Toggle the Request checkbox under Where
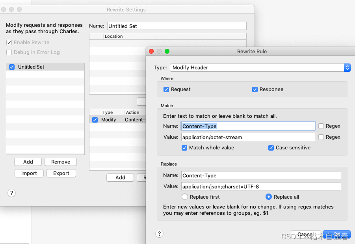Viewport: 355px width, 244px height. click(166, 89)
